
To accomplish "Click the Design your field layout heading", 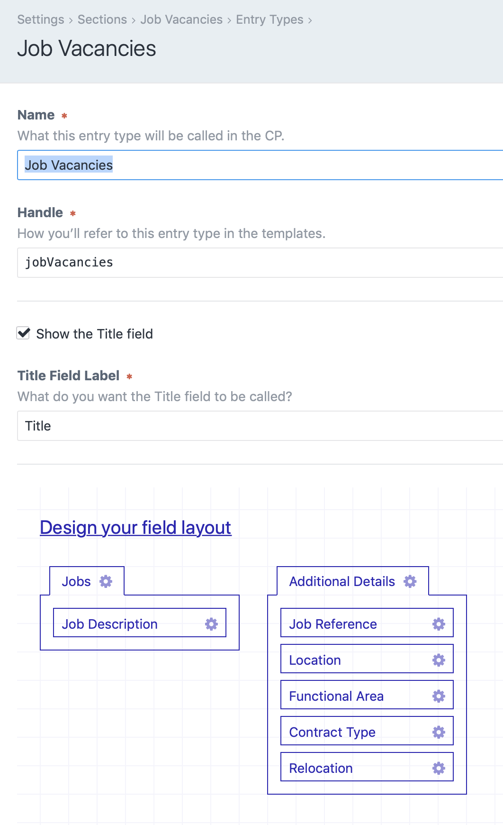I will coord(135,527).
